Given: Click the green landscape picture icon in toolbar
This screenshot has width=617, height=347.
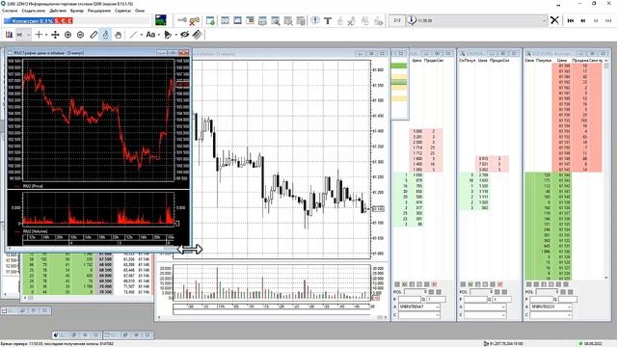Looking at the screenshot, I should tap(161, 20).
